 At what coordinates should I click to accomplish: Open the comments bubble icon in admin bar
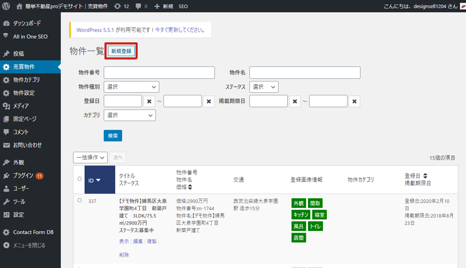coord(139,6)
